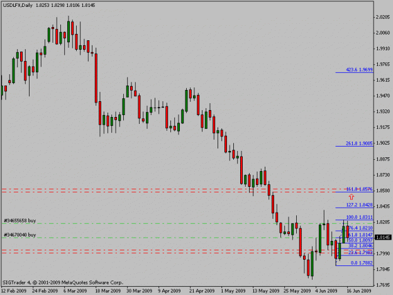The width and height of the screenshot is (393, 295).
Task: Click the 1.8875 price scale label
Action: (383, 159)
